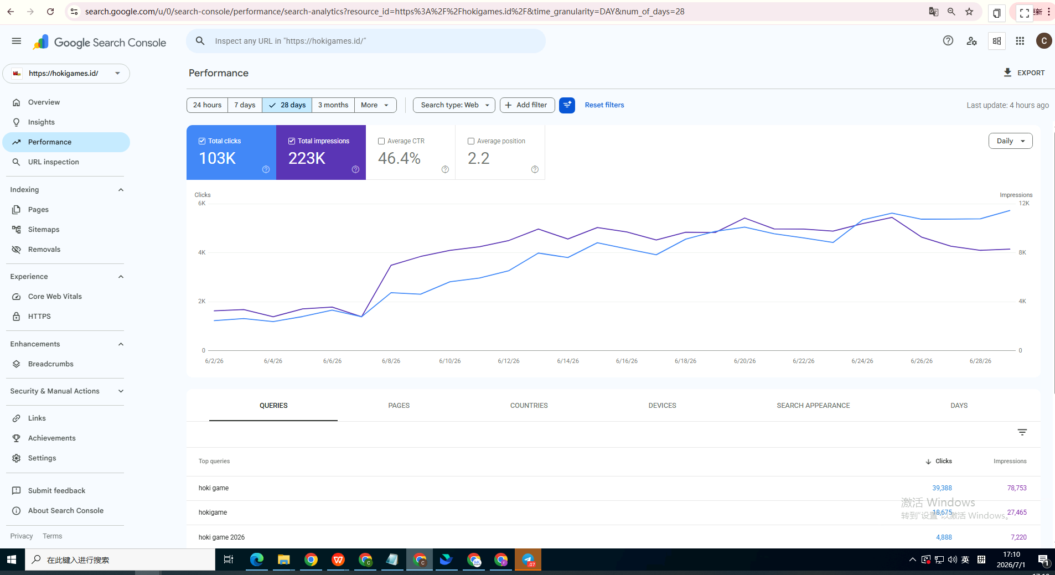Open the Daily granularity dropdown

(x=1010, y=141)
